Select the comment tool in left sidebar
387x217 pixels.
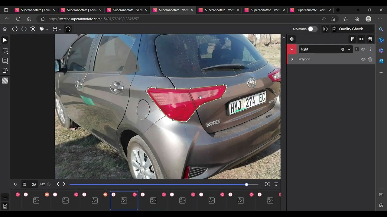point(5,71)
